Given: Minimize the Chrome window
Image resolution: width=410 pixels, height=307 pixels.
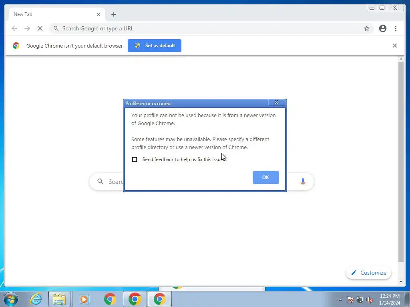Looking at the screenshot, I should (372, 8).
